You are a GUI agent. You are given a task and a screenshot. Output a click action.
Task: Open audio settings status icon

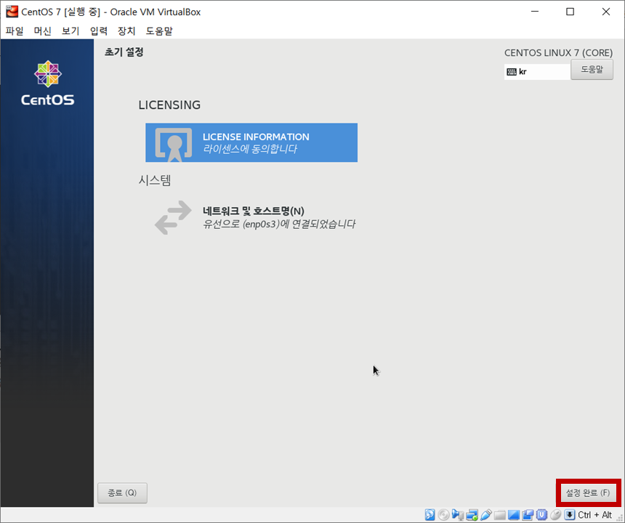tap(458, 514)
